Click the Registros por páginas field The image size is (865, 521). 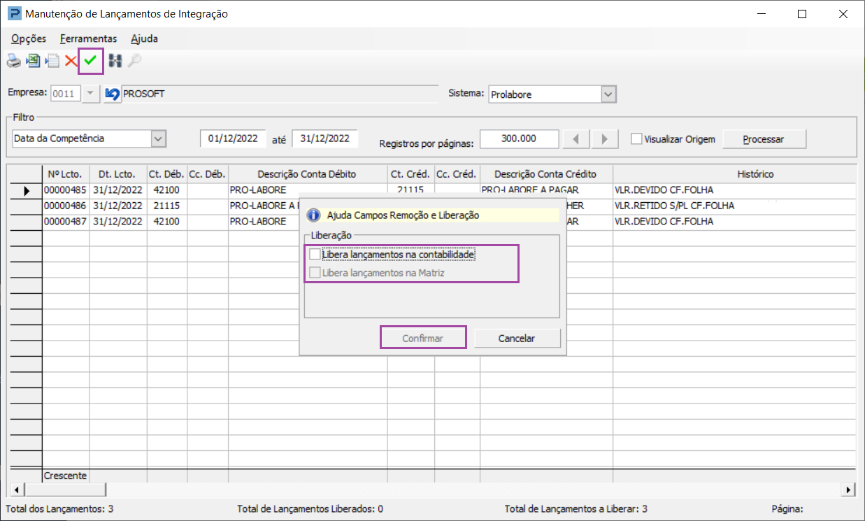pos(519,138)
